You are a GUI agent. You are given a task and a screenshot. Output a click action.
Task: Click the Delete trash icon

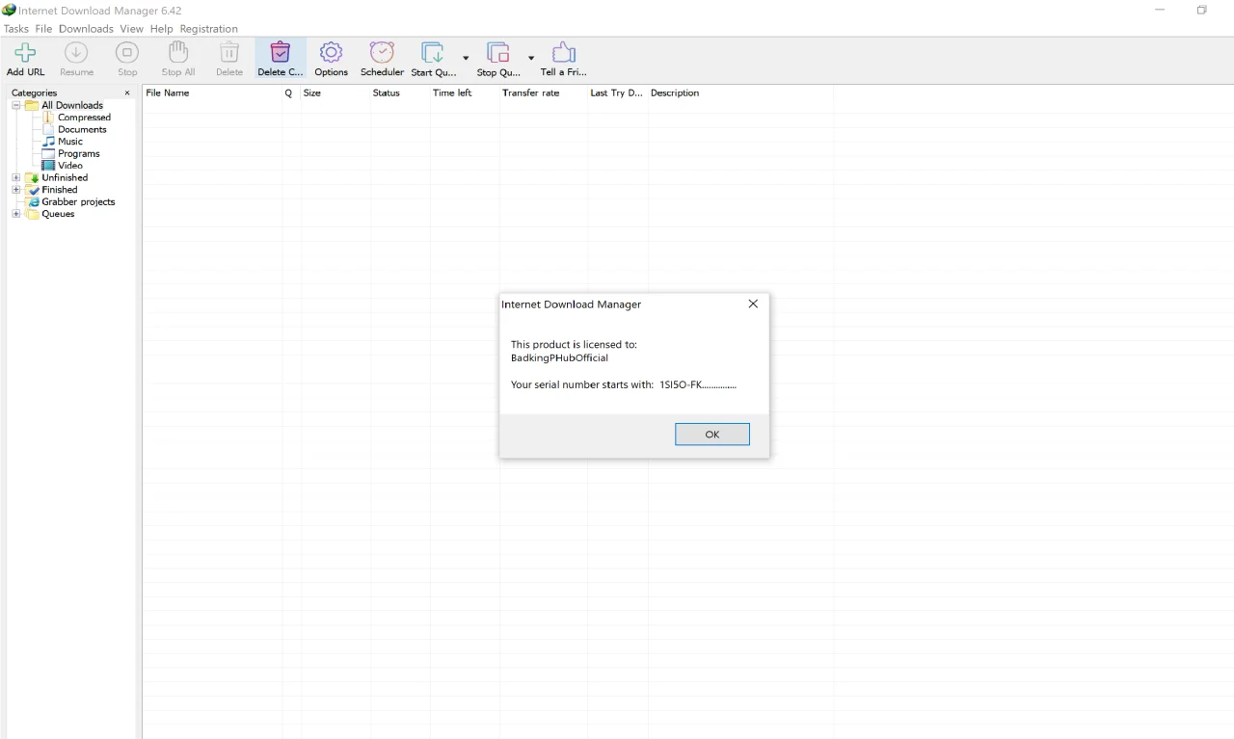tap(229, 53)
